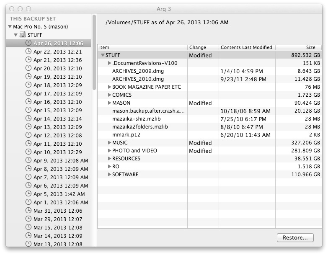
Task: Collapse the Mac Pro No. 5 (mason) tree
Action: coord(10,27)
